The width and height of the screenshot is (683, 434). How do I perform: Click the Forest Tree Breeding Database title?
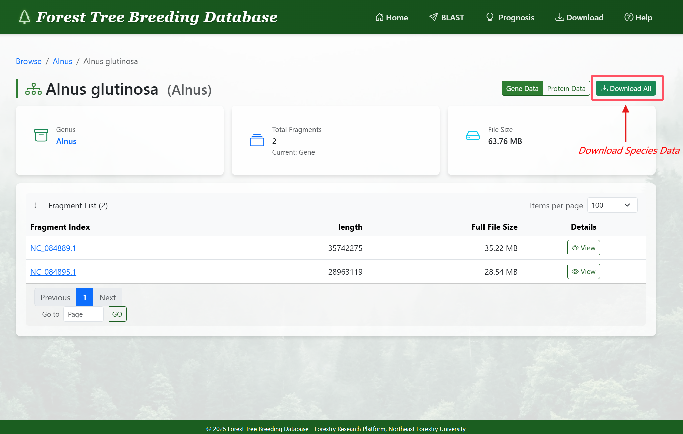pos(157,17)
